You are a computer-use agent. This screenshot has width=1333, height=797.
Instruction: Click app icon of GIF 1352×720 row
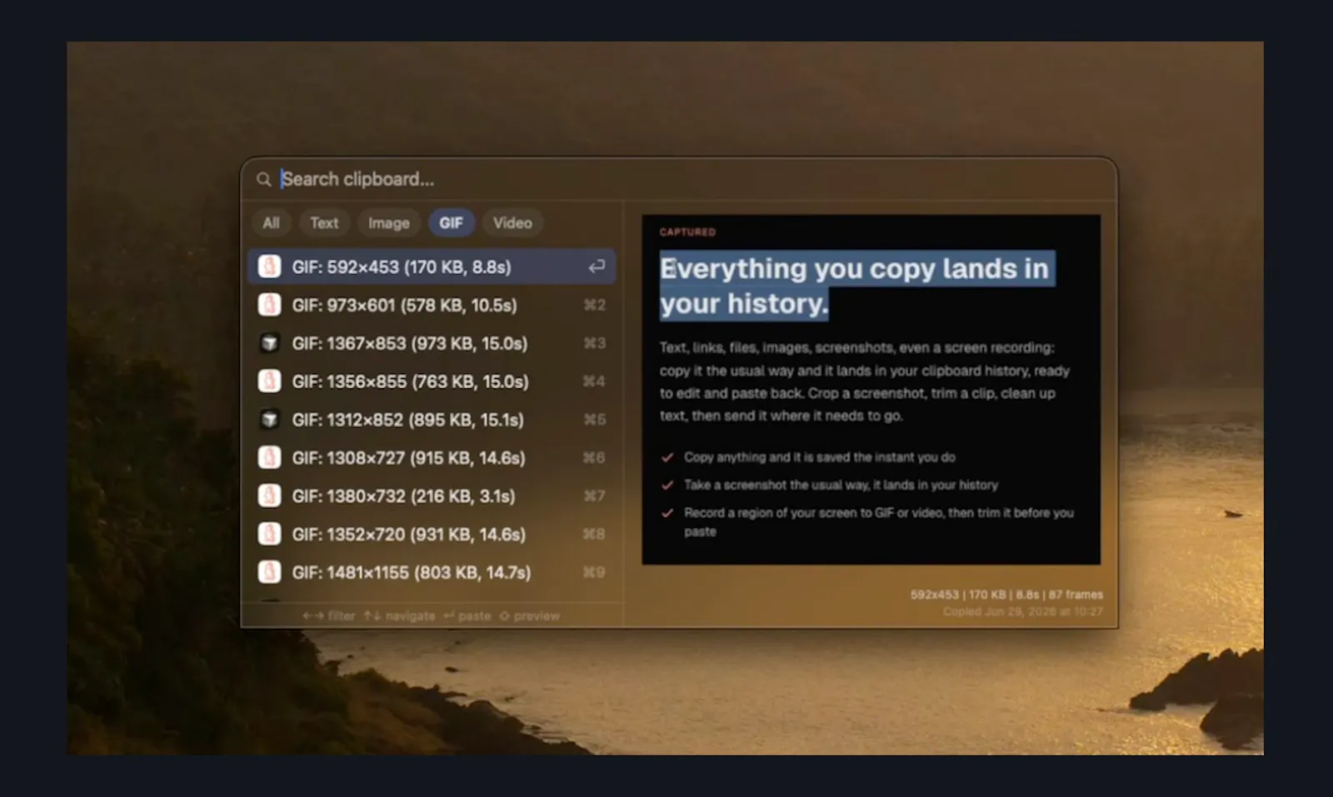tap(269, 534)
